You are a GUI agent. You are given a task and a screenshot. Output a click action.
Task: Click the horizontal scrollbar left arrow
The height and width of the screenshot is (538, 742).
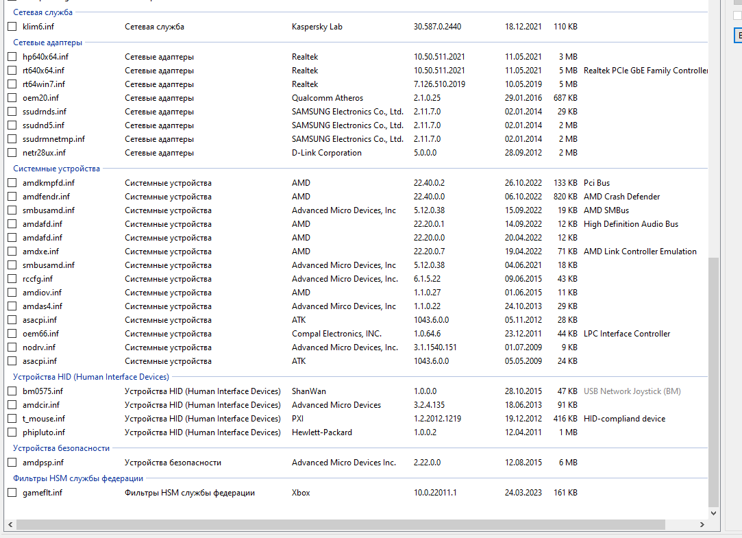(x=10, y=525)
